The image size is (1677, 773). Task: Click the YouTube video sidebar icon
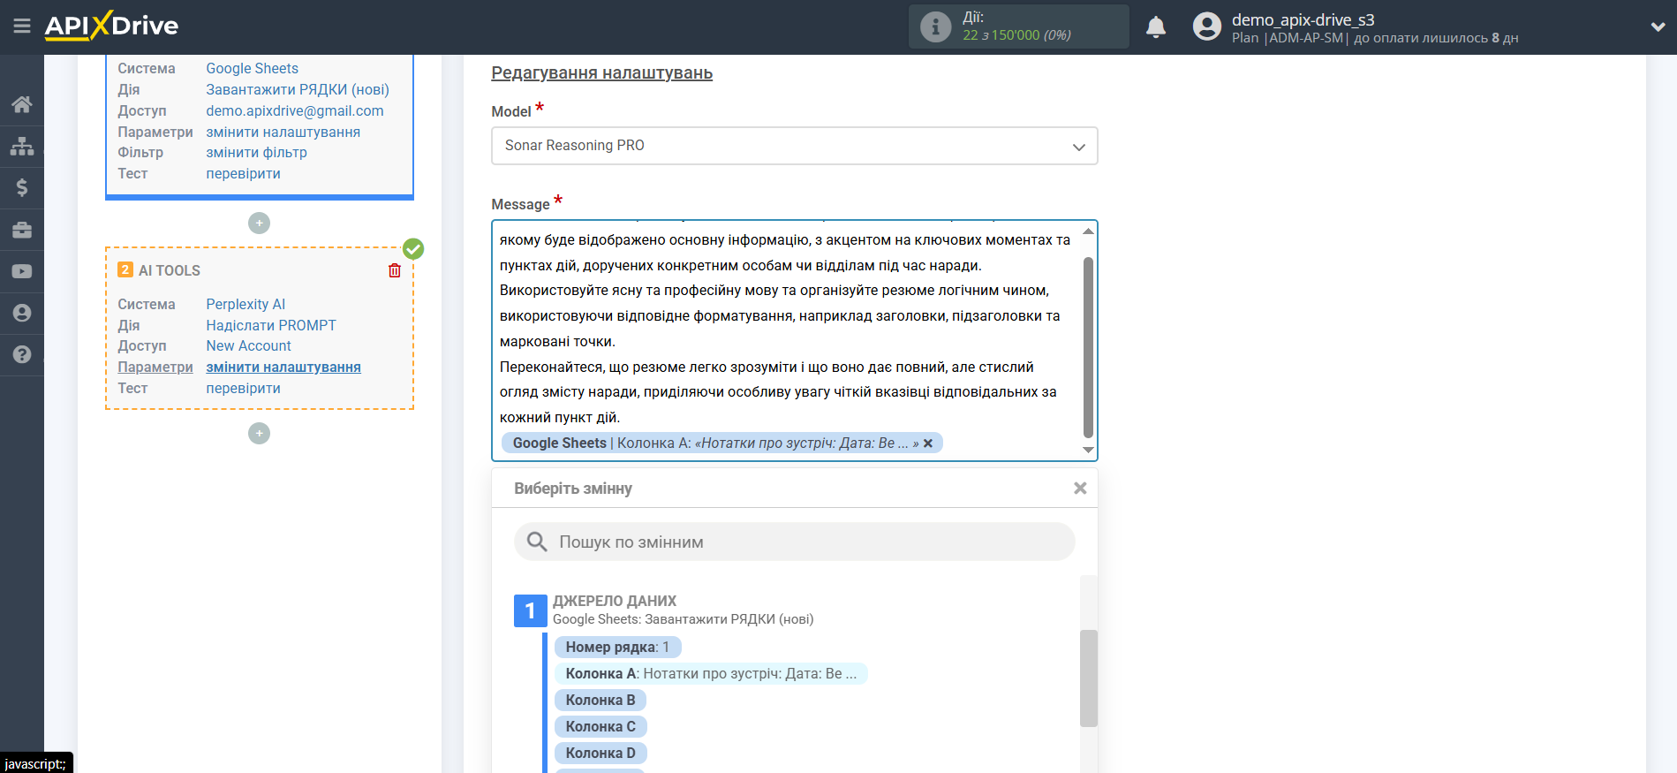(x=22, y=271)
